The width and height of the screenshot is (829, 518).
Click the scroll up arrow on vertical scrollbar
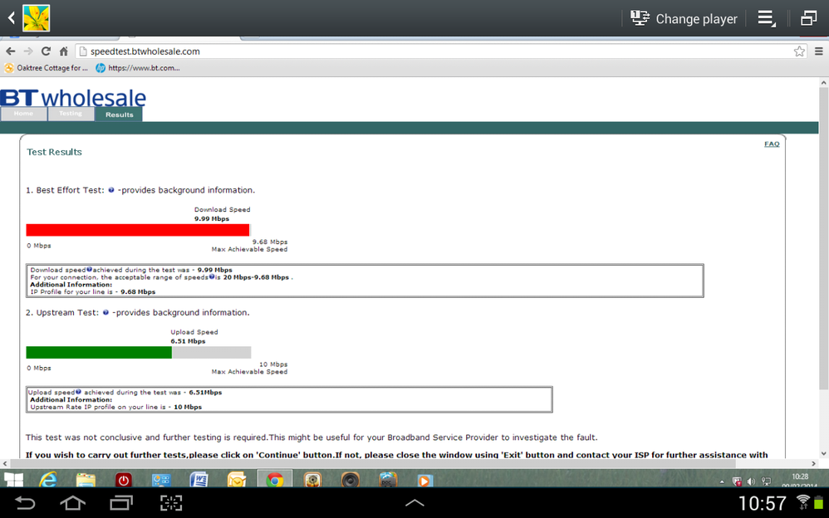coord(824,83)
